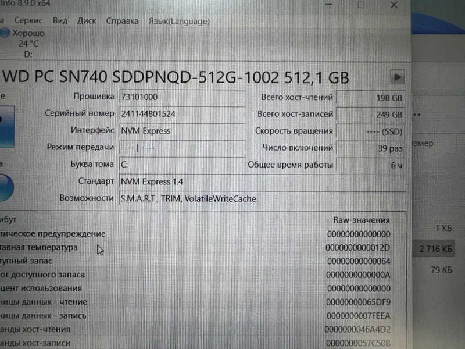This screenshot has width=465, height=349.
Task: Open the Язык(Language) menu
Action: 179,22
